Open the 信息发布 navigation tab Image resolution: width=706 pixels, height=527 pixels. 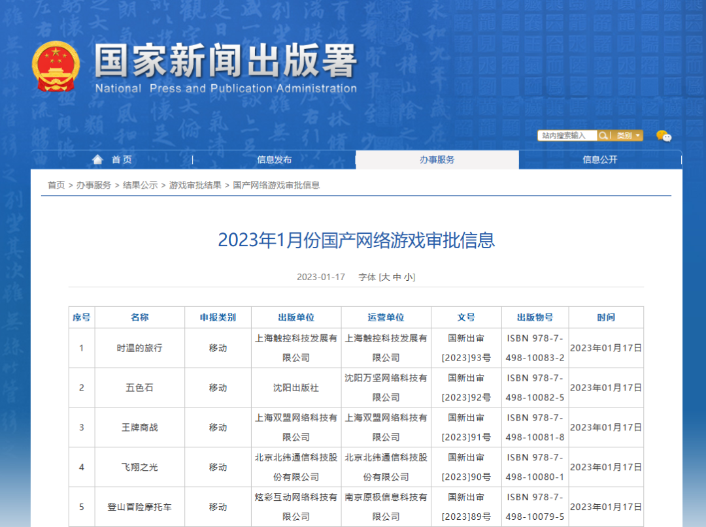[x=274, y=159]
